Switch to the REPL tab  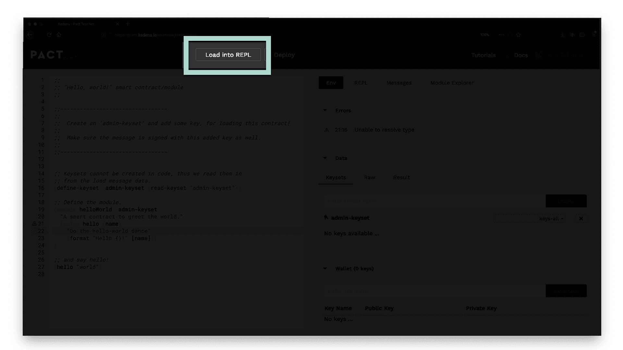[361, 83]
